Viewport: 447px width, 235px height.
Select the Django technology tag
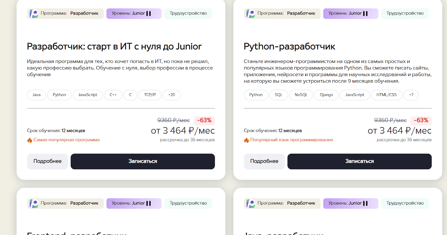click(326, 95)
